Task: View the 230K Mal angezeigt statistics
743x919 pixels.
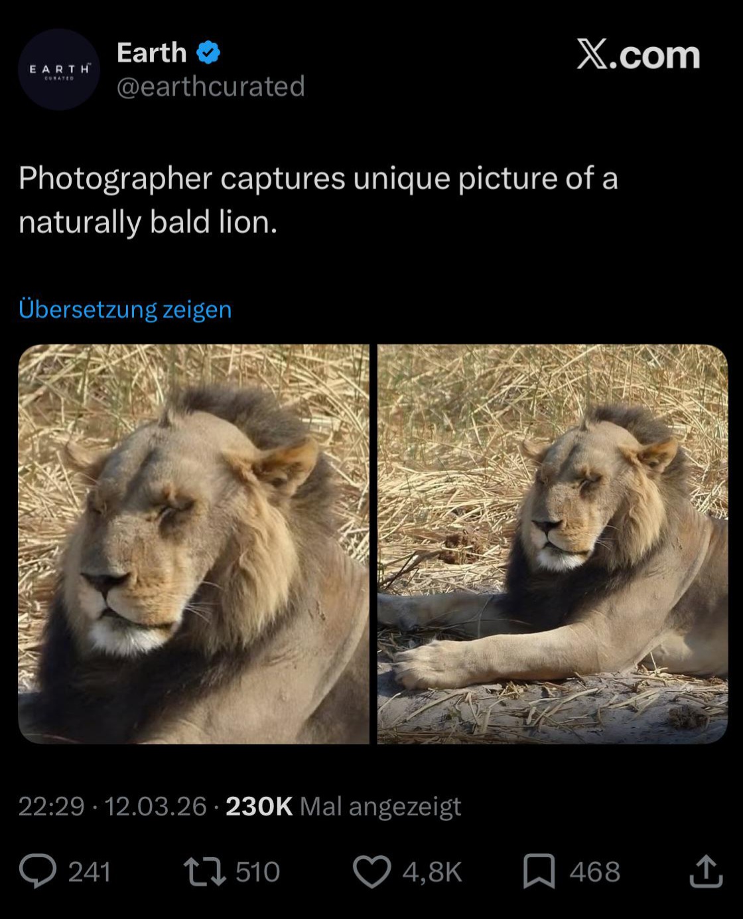Action: coord(344,806)
